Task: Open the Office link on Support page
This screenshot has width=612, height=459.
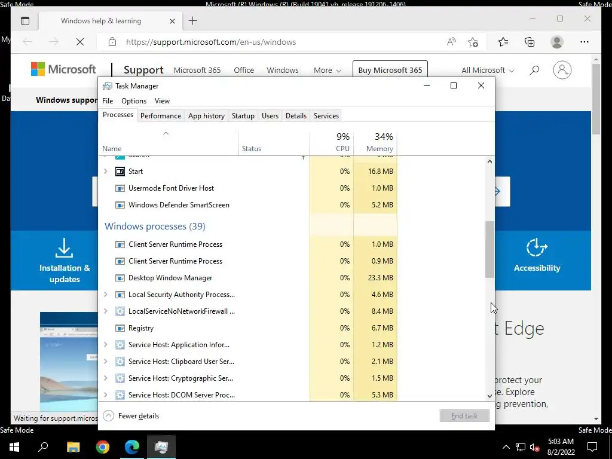Action: [244, 71]
